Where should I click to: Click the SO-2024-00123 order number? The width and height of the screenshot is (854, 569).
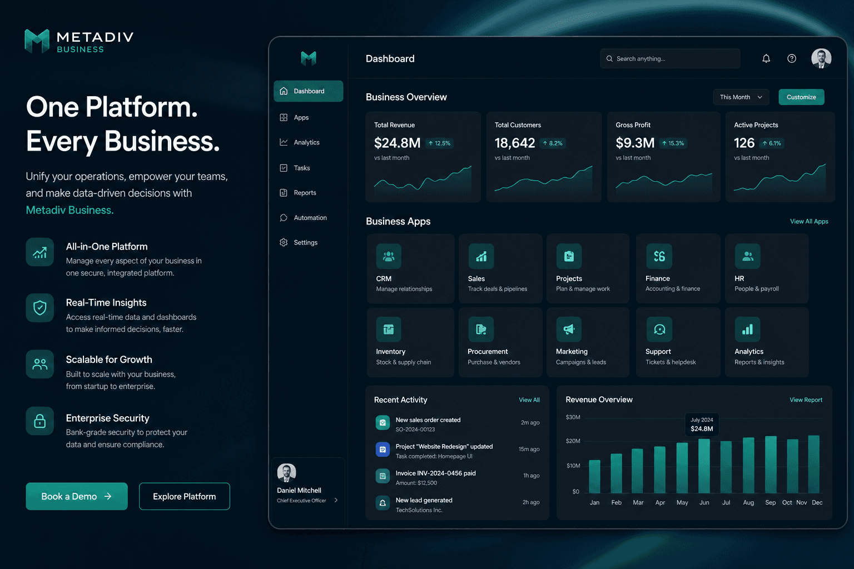(x=415, y=430)
